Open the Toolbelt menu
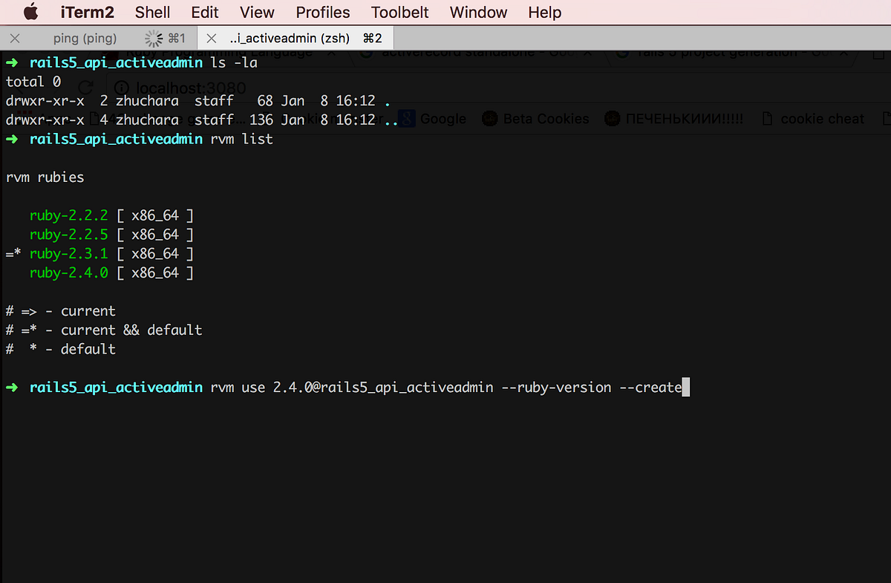The width and height of the screenshot is (891, 583). pyautogui.click(x=399, y=12)
